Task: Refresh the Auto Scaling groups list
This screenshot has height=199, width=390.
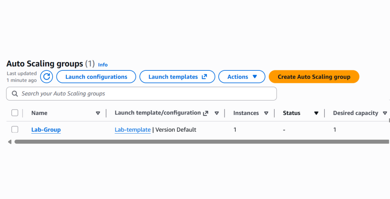Action: [46, 77]
